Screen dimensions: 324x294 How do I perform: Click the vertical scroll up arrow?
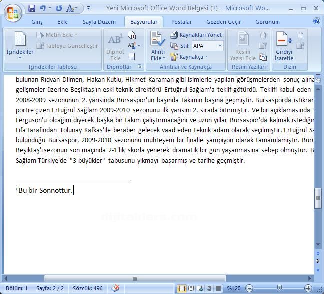pos(318,89)
